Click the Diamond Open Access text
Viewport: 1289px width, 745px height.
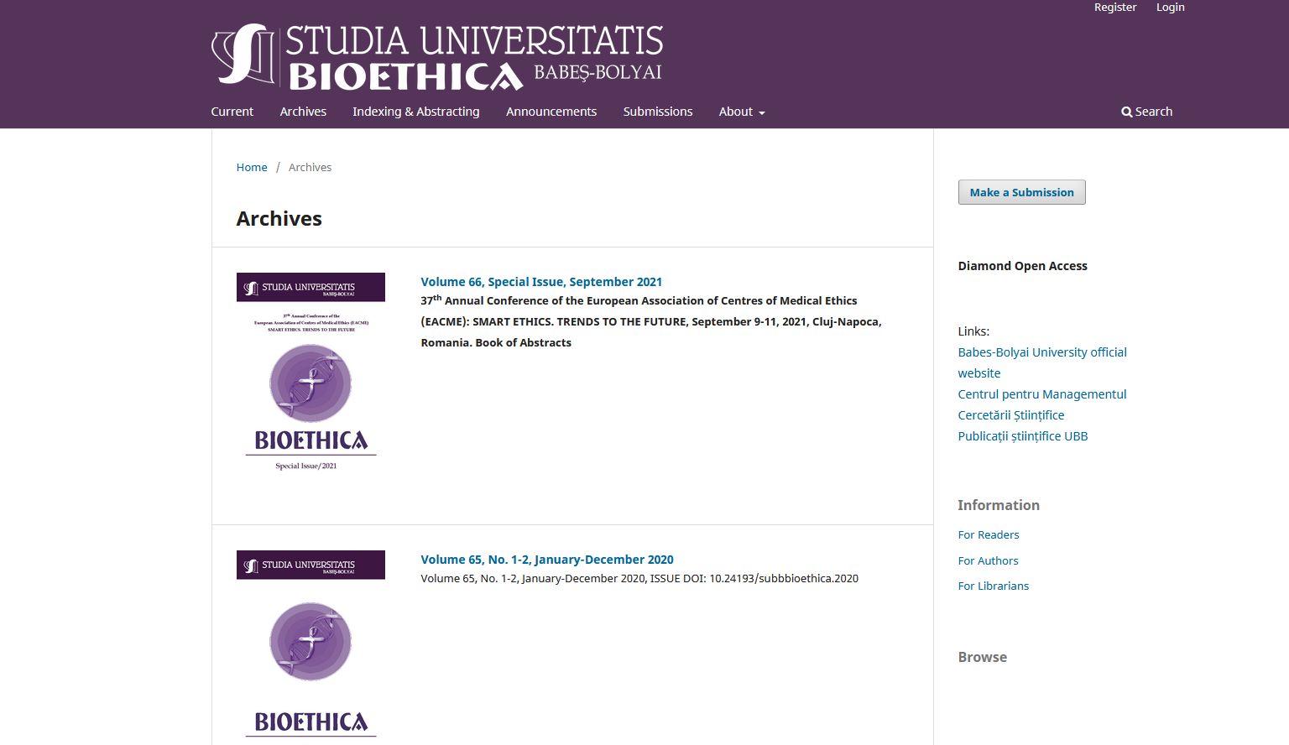click(x=1022, y=266)
